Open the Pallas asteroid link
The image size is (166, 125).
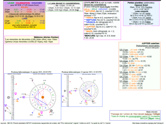(148, 22)
